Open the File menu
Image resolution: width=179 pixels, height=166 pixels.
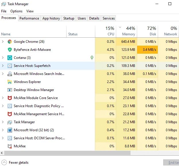pyautogui.click(x=4, y=11)
